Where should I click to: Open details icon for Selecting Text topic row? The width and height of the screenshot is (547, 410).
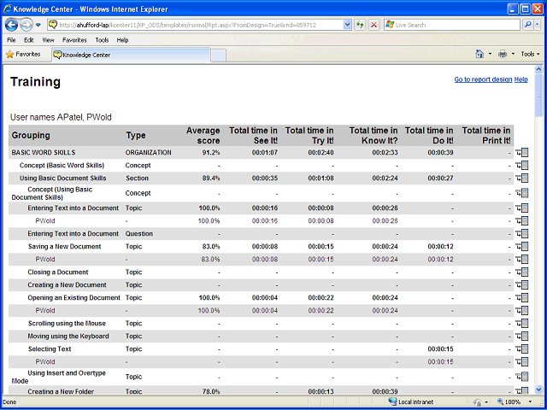(522, 349)
